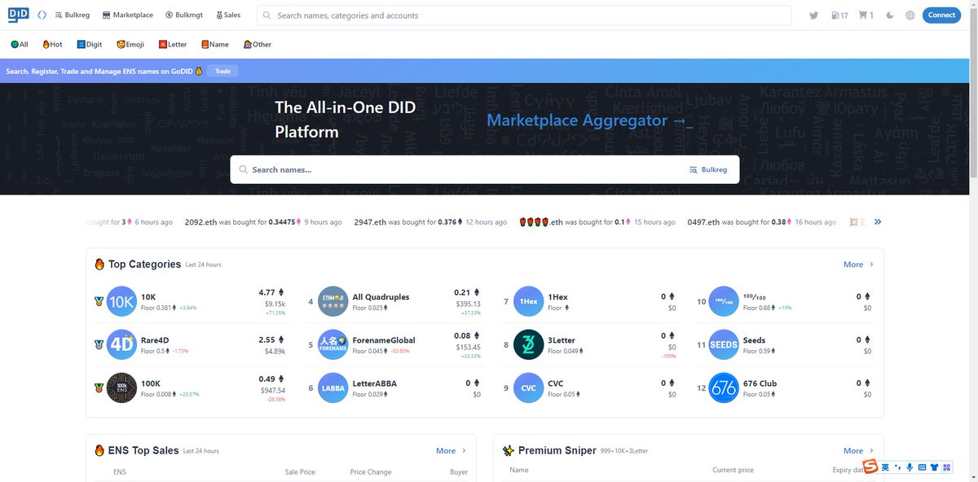Open 2092.eth in the sales ticker
978x482 pixels.
coord(205,221)
